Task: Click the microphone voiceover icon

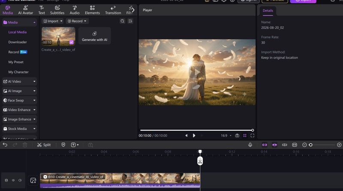Action: (250, 145)
